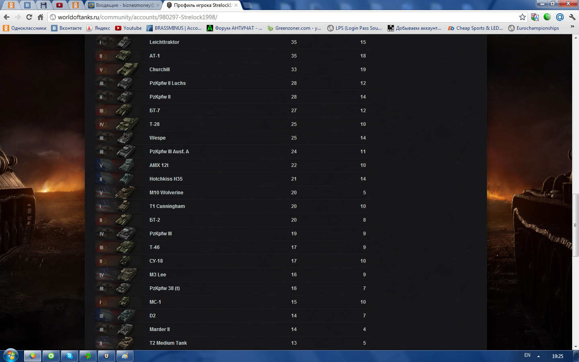The height and width of the screenshot is (362, 579).
Task: Switch to the pinned floppy-disk icon tab
Action: [43, 5]
